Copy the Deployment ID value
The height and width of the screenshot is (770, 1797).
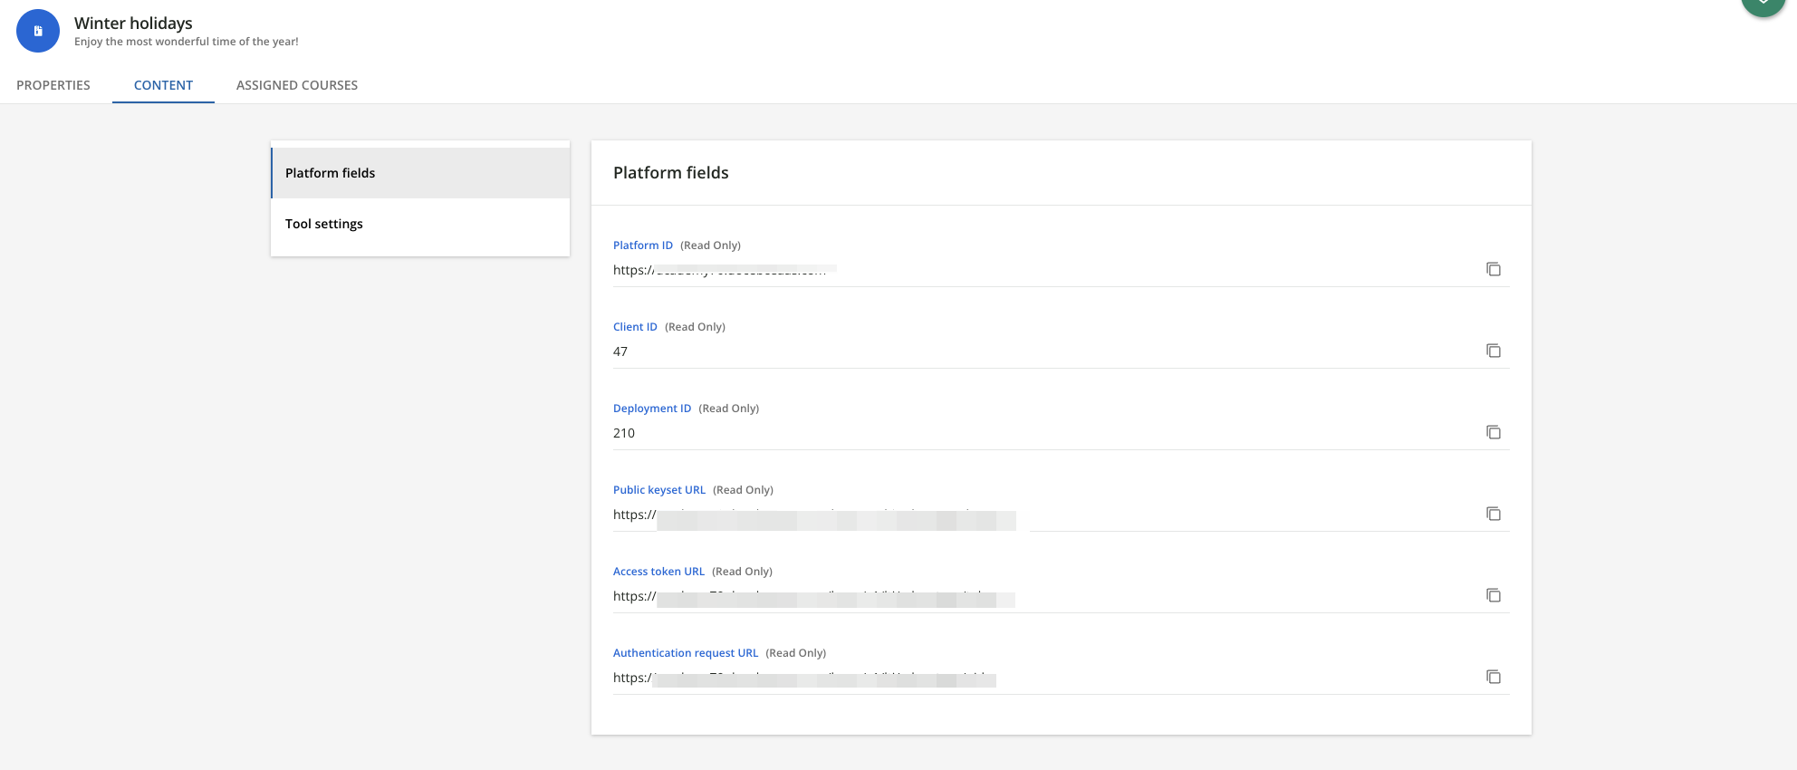(1494, 432)
